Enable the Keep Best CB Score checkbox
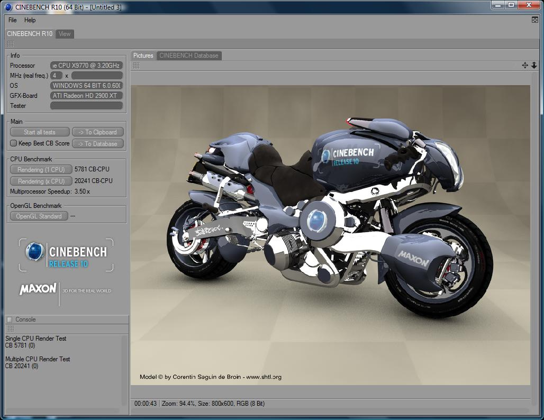The image size is (544, 420). 14,143
